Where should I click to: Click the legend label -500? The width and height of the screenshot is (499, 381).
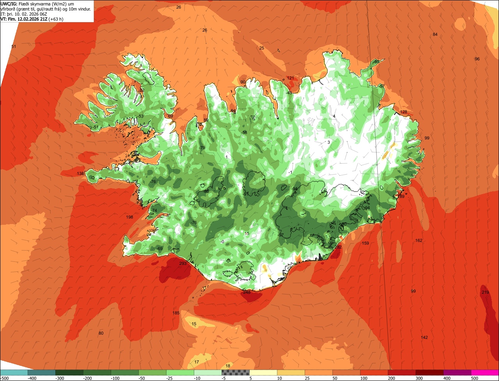click(x=5, y=378)
